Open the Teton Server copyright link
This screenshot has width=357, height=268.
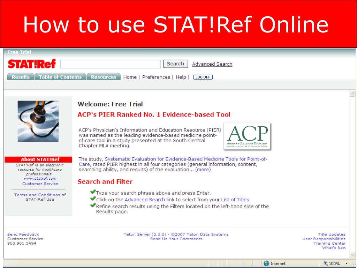(x=176, y=234)
